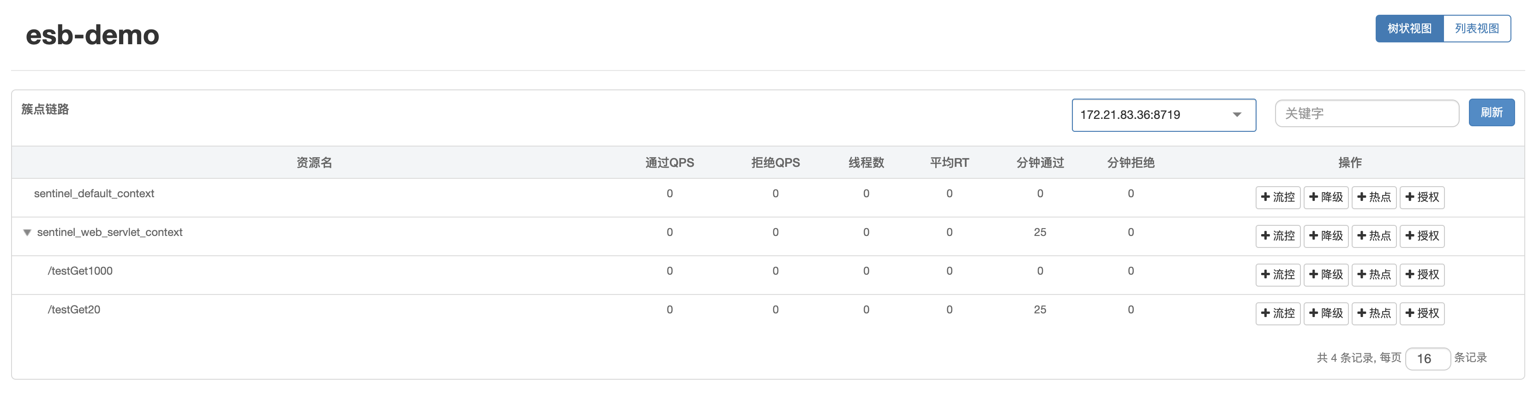Screen dimensions: 1528x400
Task: Add authority rule for /testGet20
Action: pyautogui.click(x=1422, y=313)
